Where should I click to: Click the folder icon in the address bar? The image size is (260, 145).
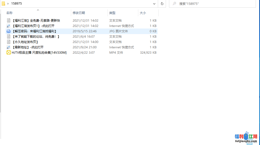pyautogui.click(x=4, y=4)
